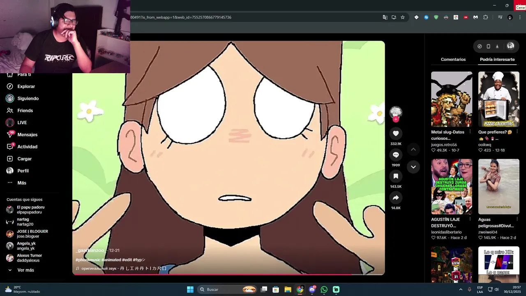Click the phone app icon in top pill

(x=488, y=46)
